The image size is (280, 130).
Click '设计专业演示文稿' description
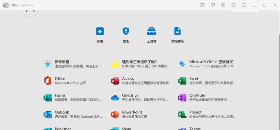pos(135,116)
